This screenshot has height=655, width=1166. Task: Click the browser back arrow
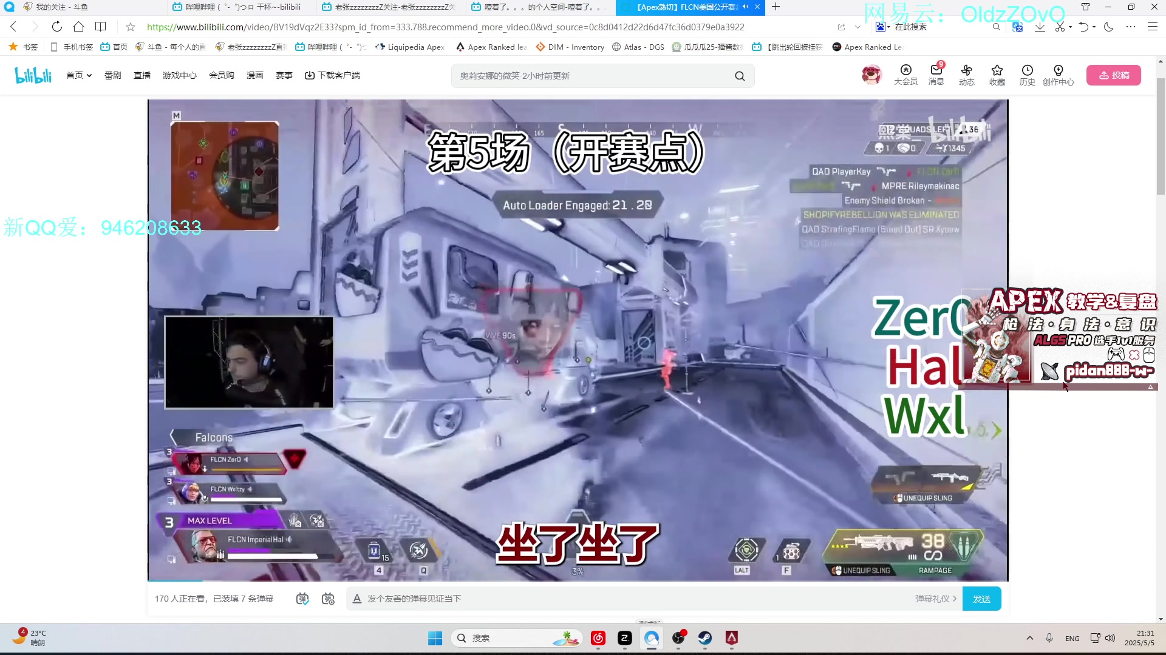tap(13, 27)
